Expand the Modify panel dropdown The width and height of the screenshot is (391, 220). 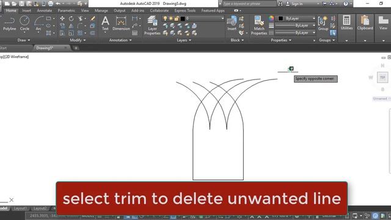point(78,40)
